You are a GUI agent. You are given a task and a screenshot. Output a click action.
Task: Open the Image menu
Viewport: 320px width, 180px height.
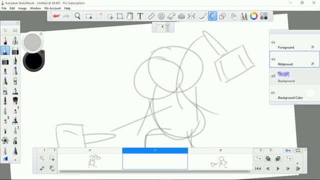coord(22,8)
